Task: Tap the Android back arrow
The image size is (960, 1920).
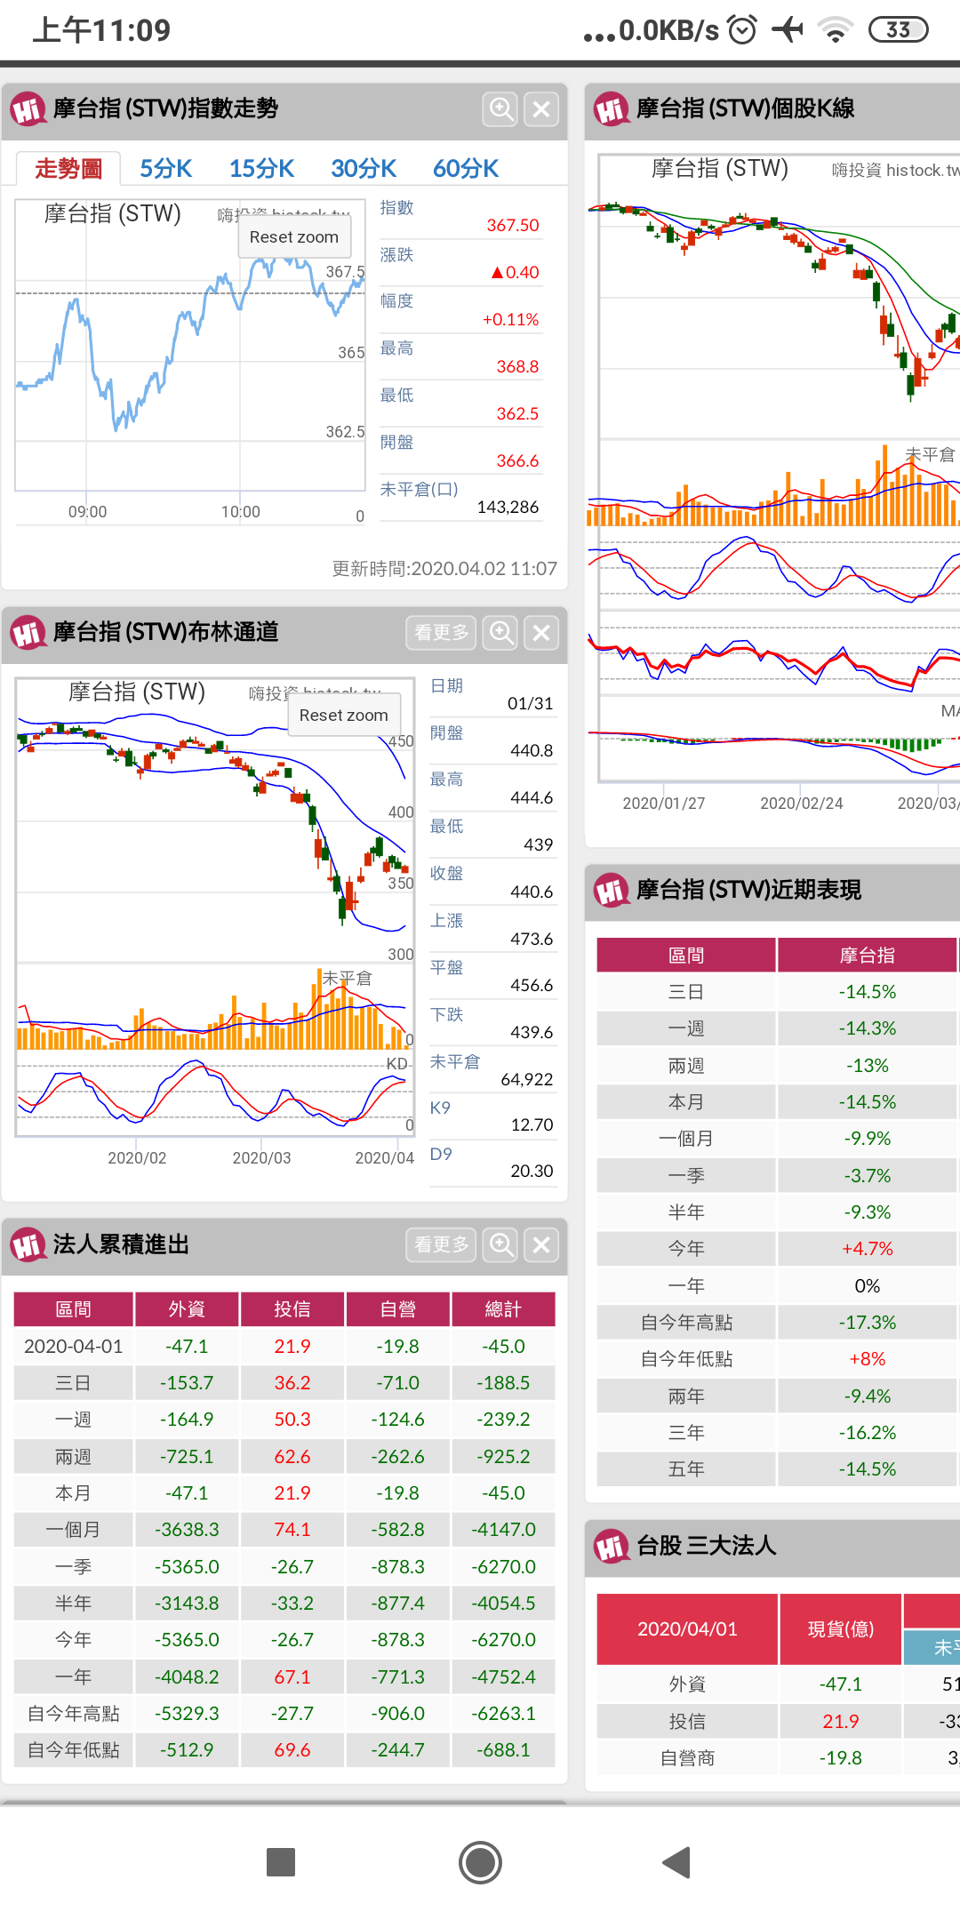Action: (677, 1862)
